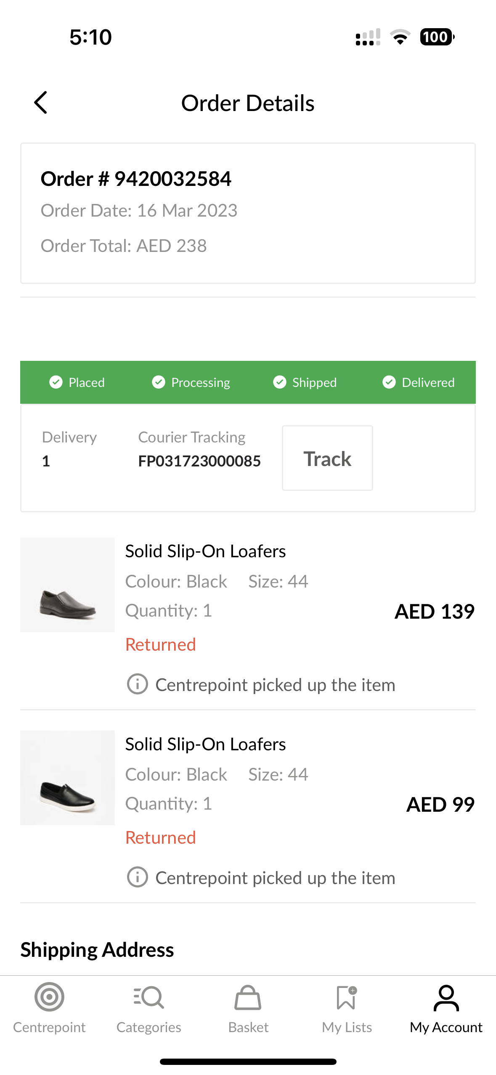Open the Centrepoint home tab icon
Screen dimensions: 496x1075
[x=49, y=997]
